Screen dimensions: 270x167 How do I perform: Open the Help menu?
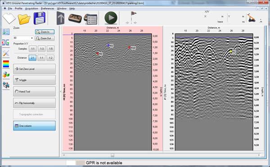(x=72, y=9)
